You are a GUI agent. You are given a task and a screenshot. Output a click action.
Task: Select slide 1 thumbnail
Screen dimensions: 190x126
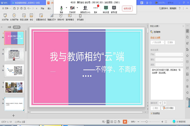[x=14, y=38]
